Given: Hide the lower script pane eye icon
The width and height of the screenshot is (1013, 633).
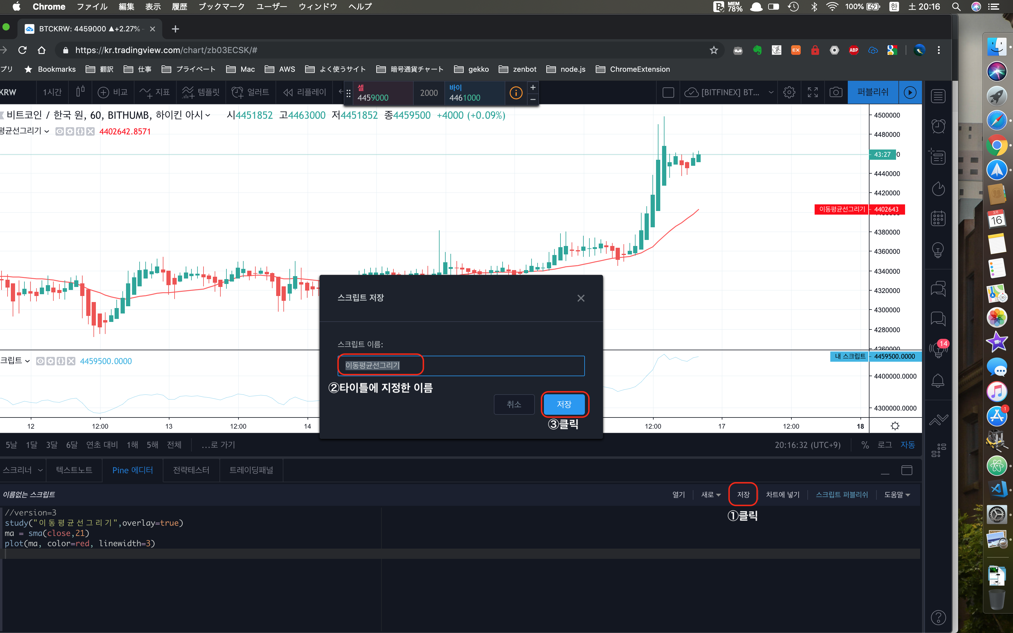Looking at the screenshot, I should 41,361.
